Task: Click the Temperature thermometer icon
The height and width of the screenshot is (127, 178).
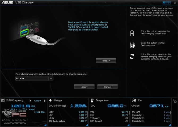Action: pyautogui.click(x=92, y=100)
